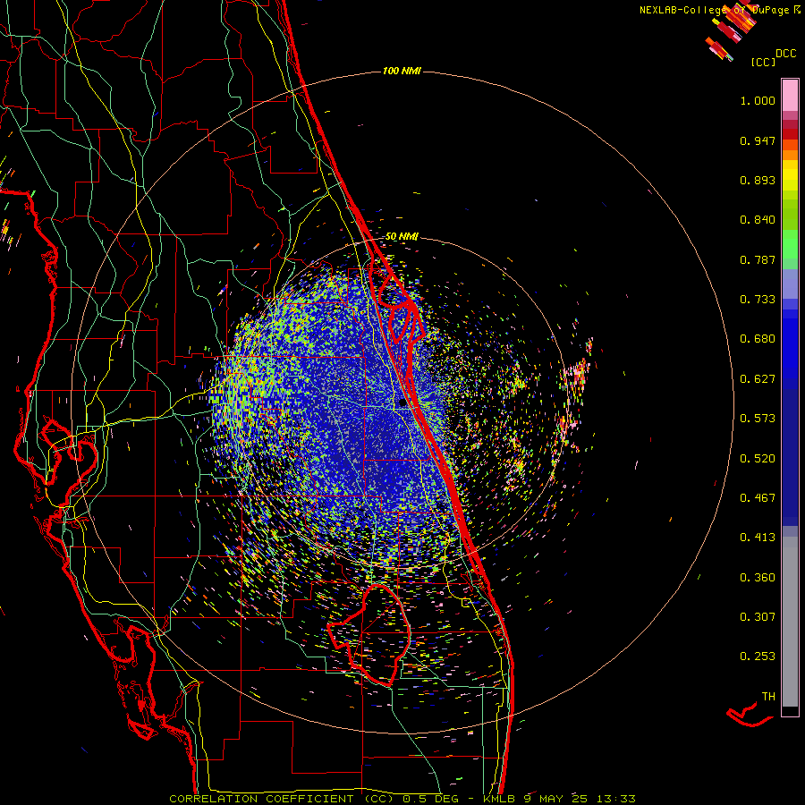The width and height of the screenshot is (805, 805).
Task: Click the 0.5 DEG elevation text
Action: [x=430, y=799]
